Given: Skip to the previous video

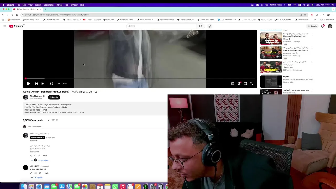Looking at the screenshot, I should tap(36, 83).
